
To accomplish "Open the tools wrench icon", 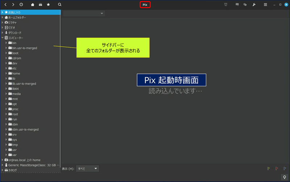I will (254, 5).
